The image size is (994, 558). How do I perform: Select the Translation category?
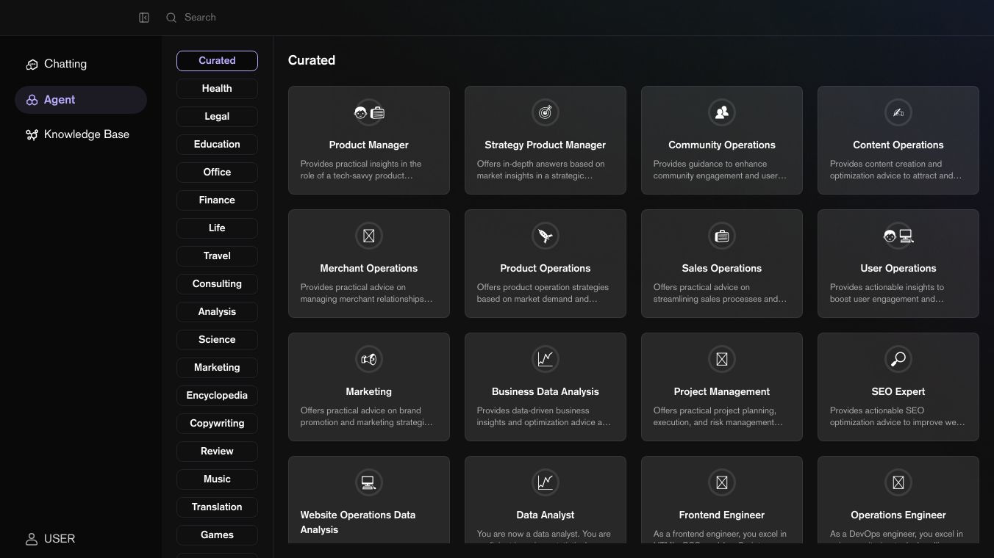point(217,507)
